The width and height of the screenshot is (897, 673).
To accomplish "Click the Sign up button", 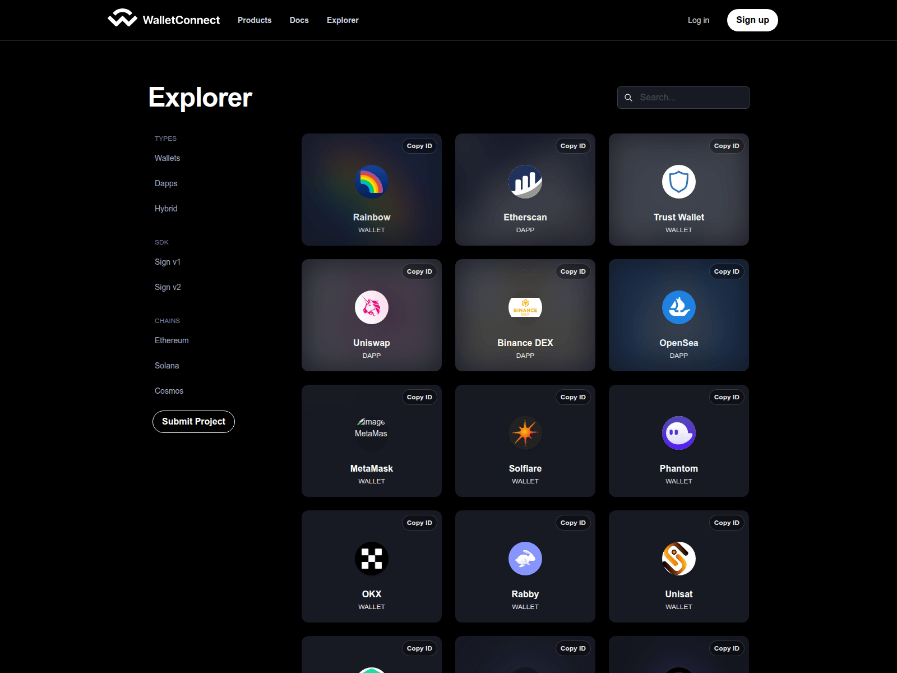I will click(x=752, y=20).
